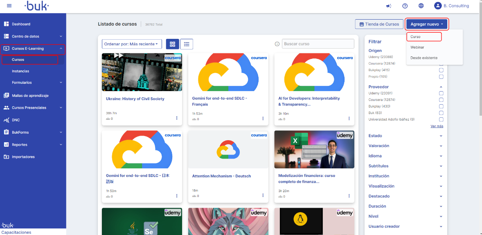Check the Bukplay (430) provider filter

pos(441,106)
